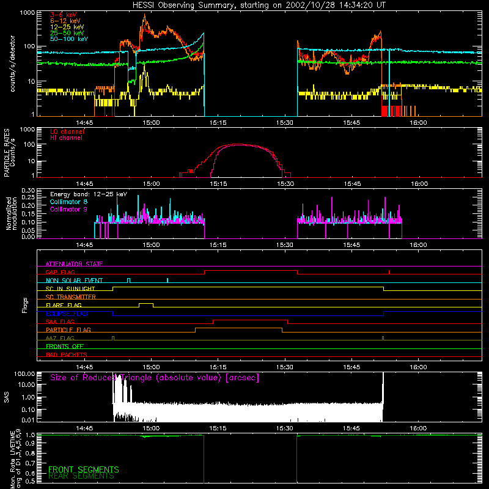This screenshot has height=489, width=489.
Task: Click the FRONT SEGMENTS legend label
Action: (84, 469)
